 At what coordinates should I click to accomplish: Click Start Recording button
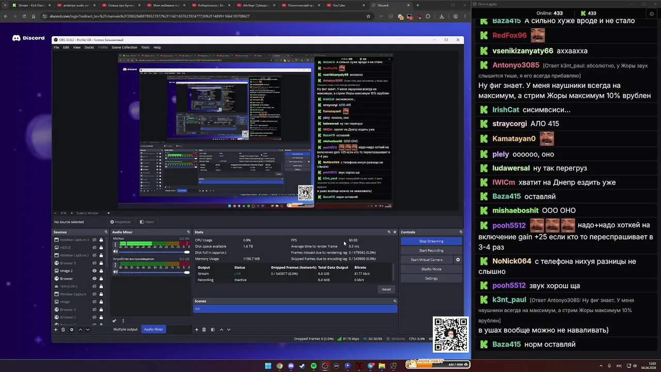click(431, 251)
